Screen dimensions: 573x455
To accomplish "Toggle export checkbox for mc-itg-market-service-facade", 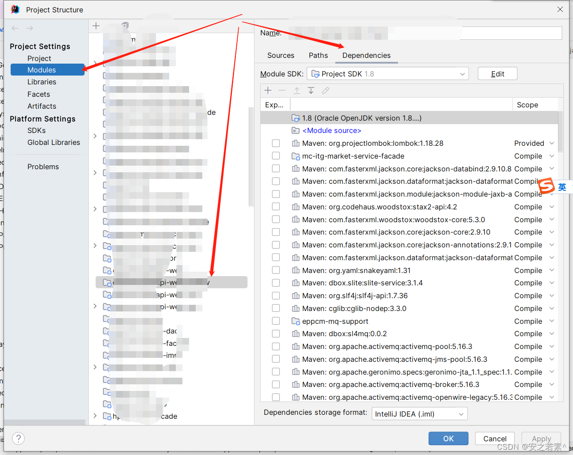I will point(276,156).
